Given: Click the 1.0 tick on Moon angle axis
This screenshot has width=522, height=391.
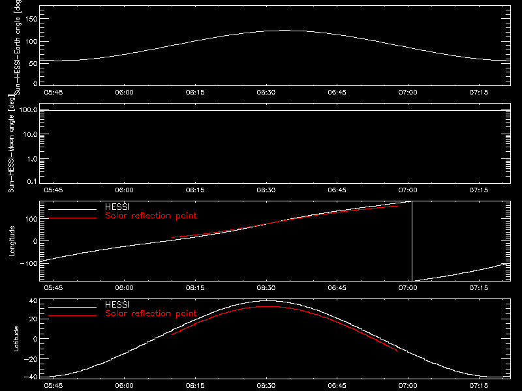Looking at the screenshot, I should pyautogui.click(x=32, y=159).
